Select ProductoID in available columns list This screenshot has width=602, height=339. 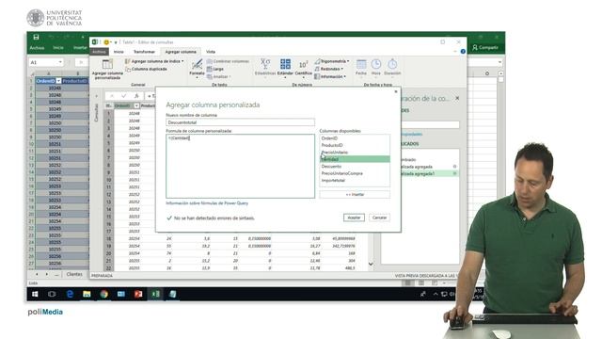tap(332, 145)
